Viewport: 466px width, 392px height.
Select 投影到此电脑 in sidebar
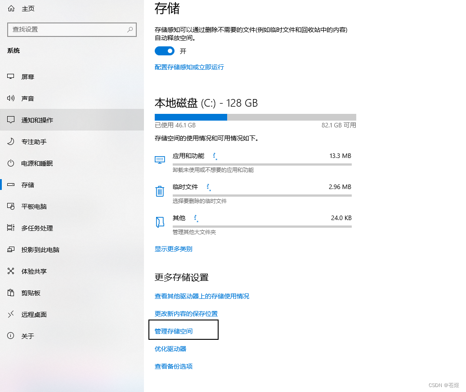point(72,249)
